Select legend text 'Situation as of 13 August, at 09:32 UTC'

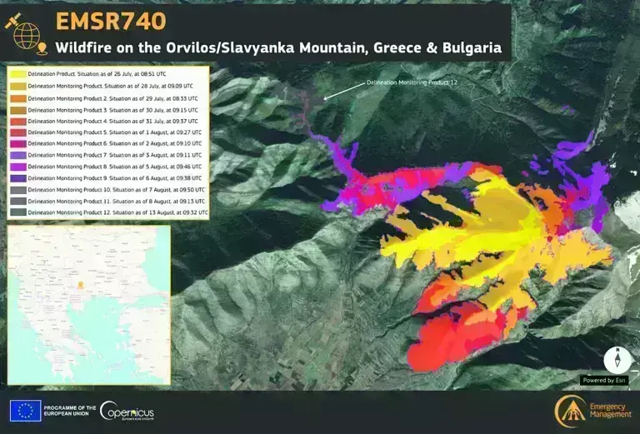160,212
